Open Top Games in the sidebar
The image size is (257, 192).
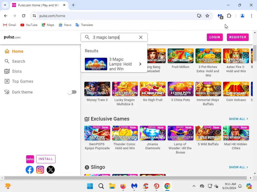(19, 81)
